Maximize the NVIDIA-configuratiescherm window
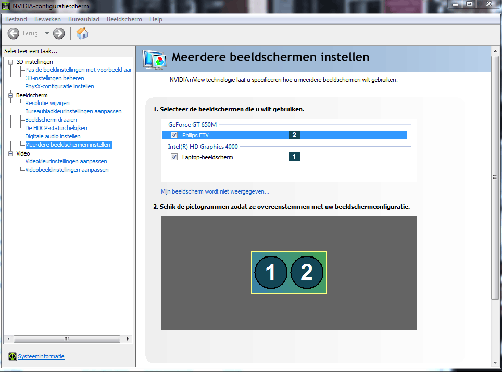Viewport: 502px width, 372px height. pyautogui.click(x=469, y=4)
